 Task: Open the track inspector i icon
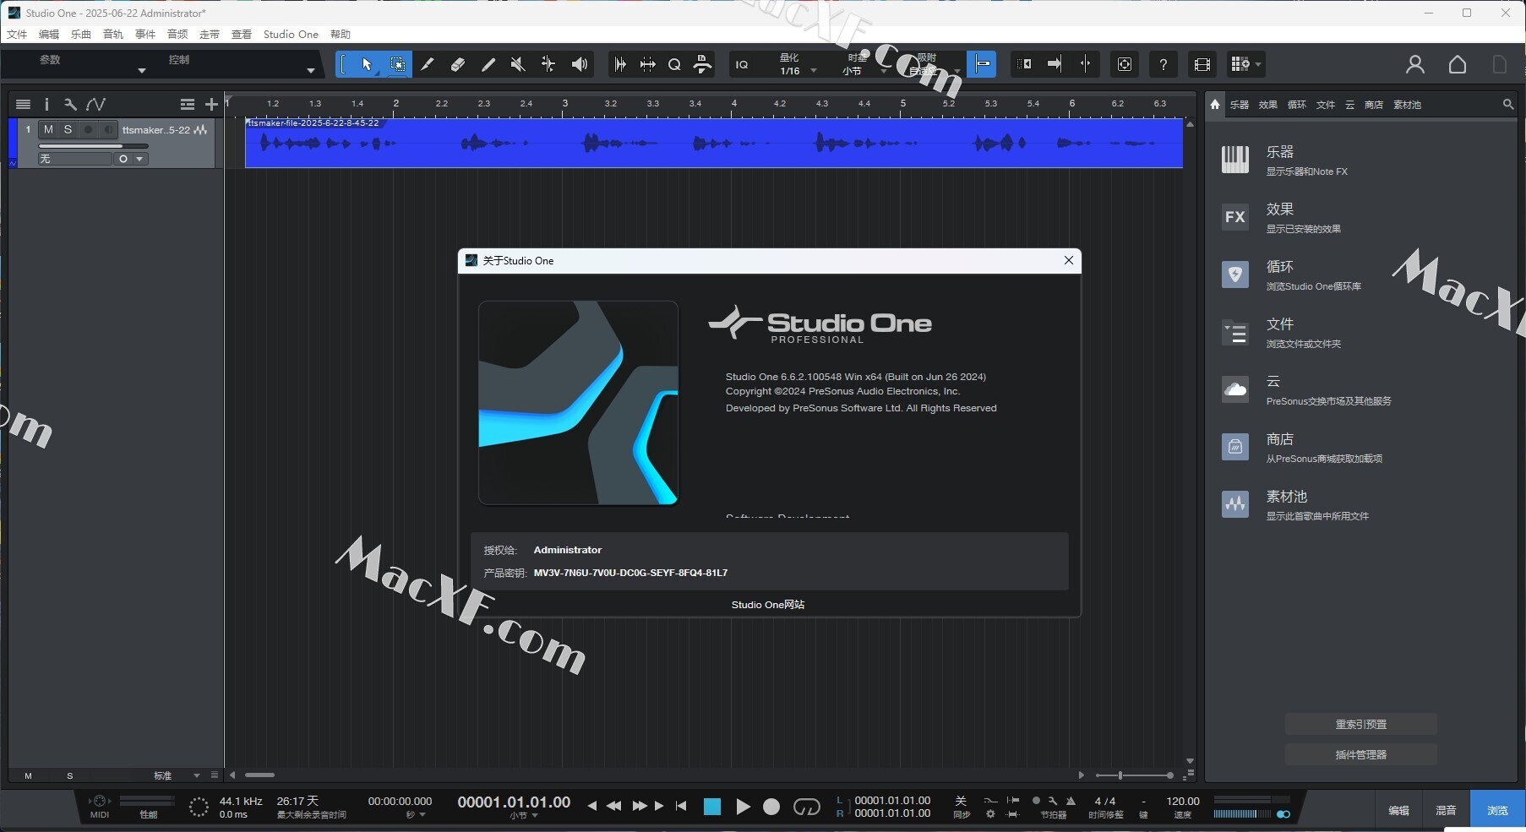[x=46, y=104]
